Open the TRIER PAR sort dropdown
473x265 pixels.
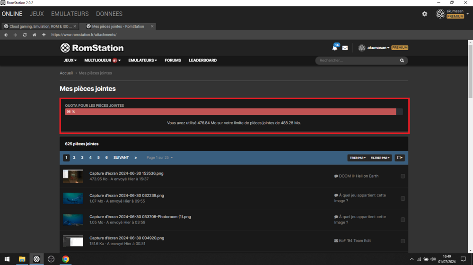pyautogui.click(x=357, y=158)
